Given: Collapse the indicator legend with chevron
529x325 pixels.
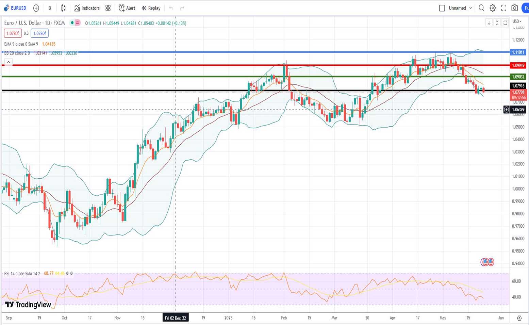Looking at the screenshot, I should (x=9, y=62).
